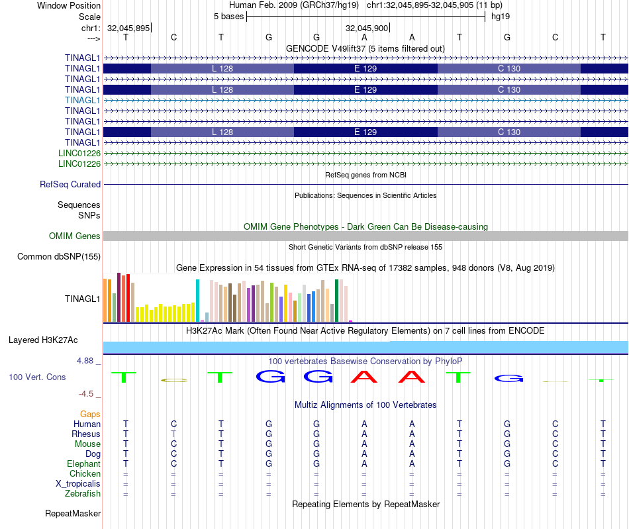Click the Sequences track label
629x529 pixels.
click(79, 205)
